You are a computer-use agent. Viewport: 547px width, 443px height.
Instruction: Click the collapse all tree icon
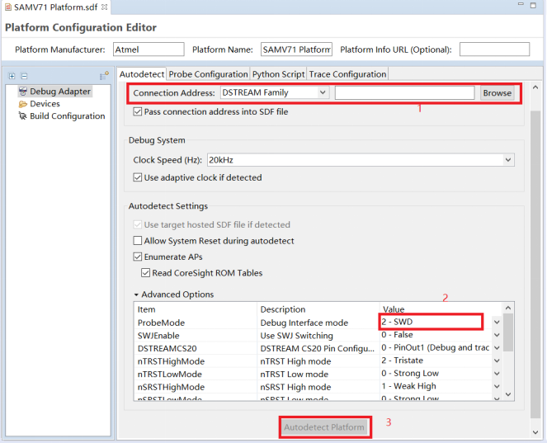(x=23, y=76)
